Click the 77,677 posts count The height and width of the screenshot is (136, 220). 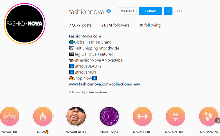pyautogui.click(x=80, y=25)
